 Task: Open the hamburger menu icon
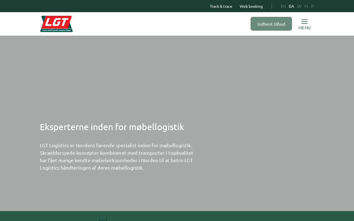[304, 22]
